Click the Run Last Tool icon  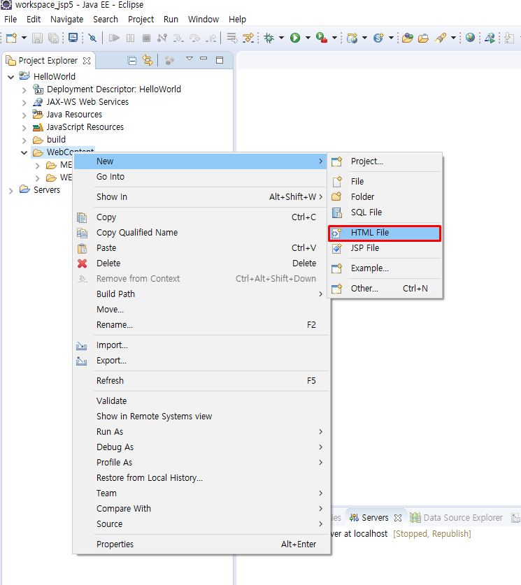(321, 38)
